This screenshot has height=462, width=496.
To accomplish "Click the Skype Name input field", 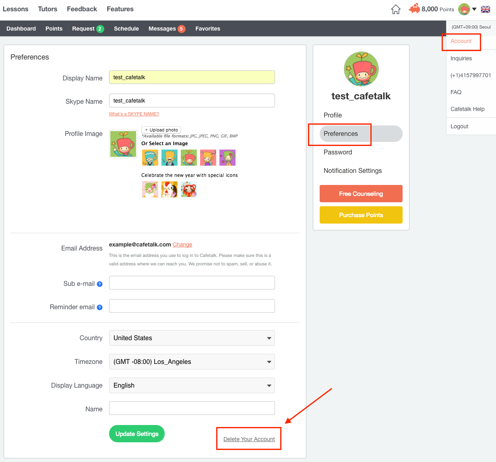I will point(192,101).
